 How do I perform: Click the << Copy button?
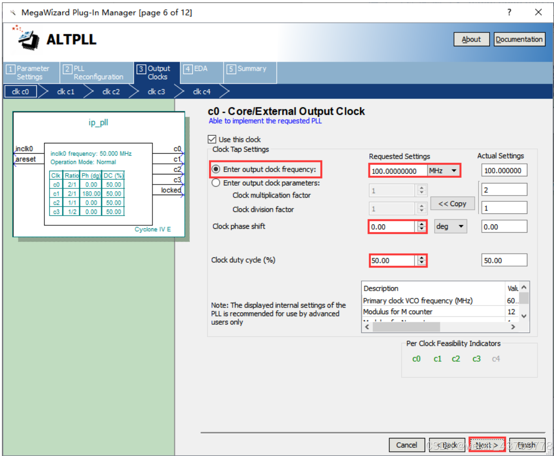pyautogui.click(x=453, y=204)
